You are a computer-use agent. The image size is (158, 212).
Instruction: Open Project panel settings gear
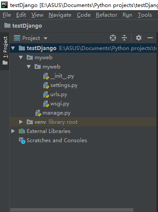[139, 38]
